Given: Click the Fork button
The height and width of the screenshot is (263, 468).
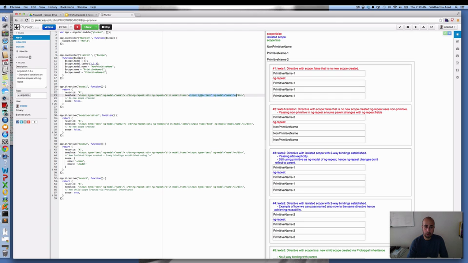Looking at the screenshot, I should 63,27.
